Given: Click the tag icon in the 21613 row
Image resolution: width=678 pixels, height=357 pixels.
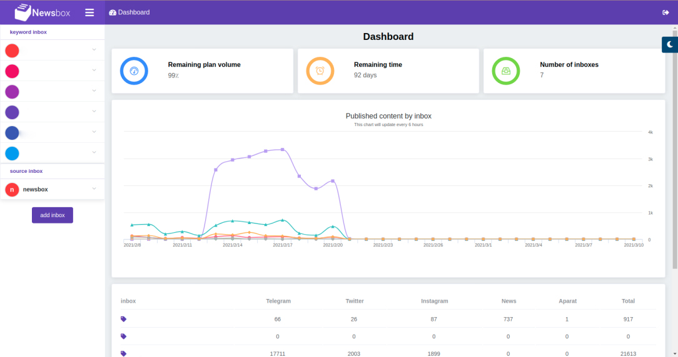Looking at the screenshot, I should coord(124,353).
